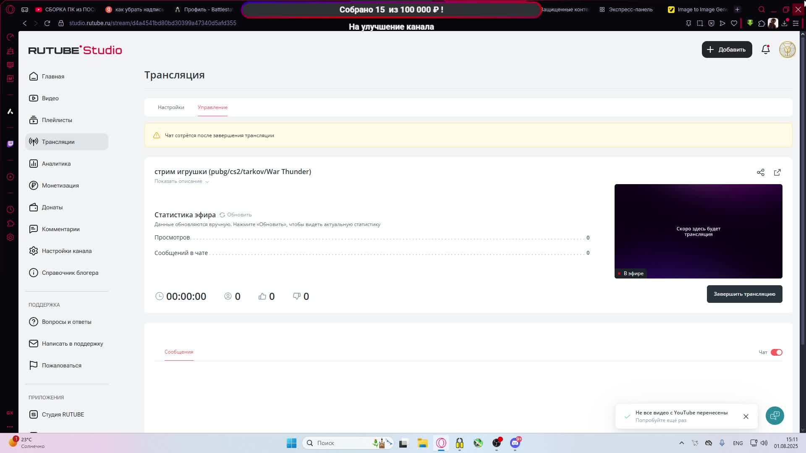Screen dimensions: 806x453
Task: Click the stream preview thumbnail
Action: [698, 231]
